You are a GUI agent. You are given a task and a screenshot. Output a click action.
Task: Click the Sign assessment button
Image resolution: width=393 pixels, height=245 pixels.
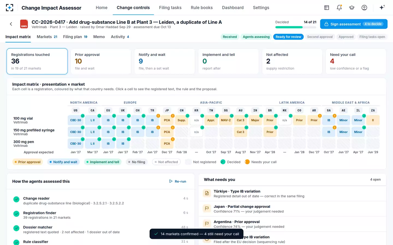tap(354, 24)
